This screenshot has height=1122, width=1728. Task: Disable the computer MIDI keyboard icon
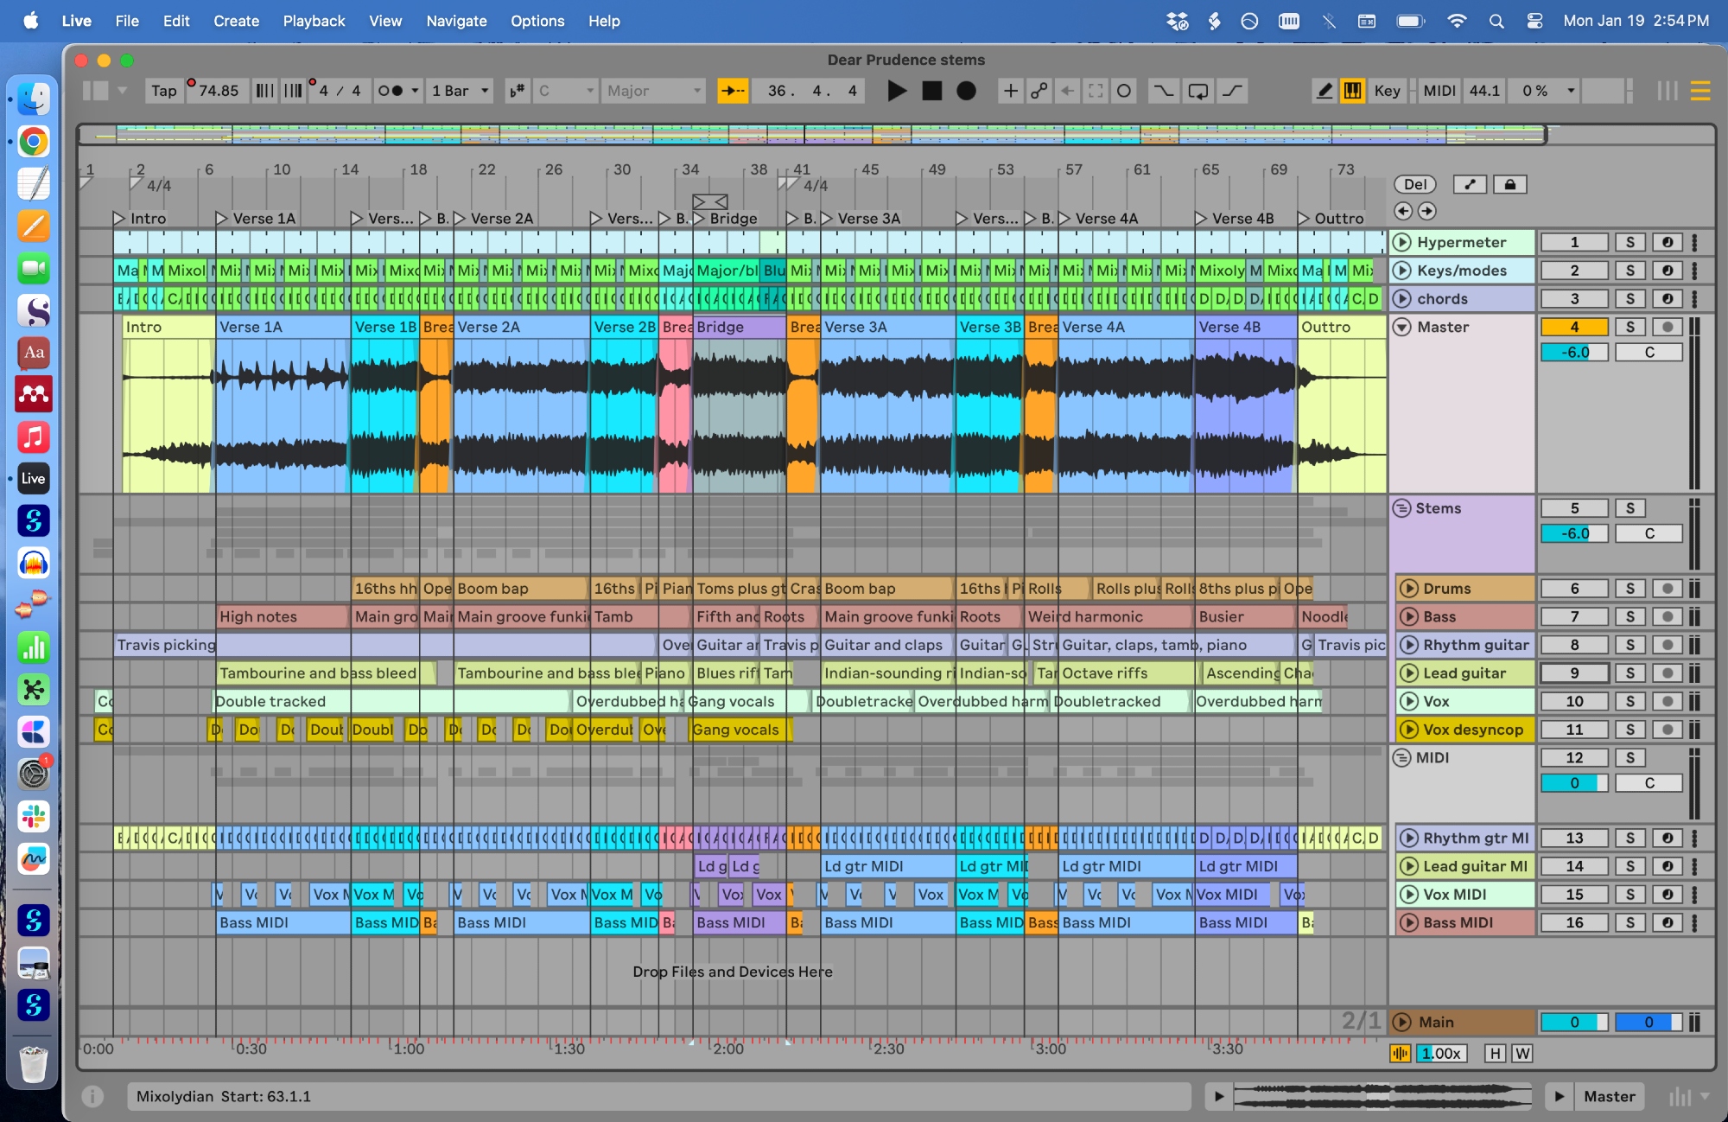(1352, 91)
